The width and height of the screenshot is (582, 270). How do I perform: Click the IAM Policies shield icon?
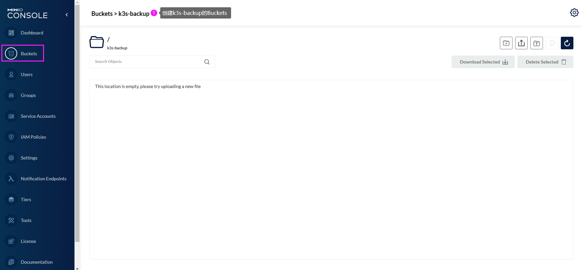point(11,137)
